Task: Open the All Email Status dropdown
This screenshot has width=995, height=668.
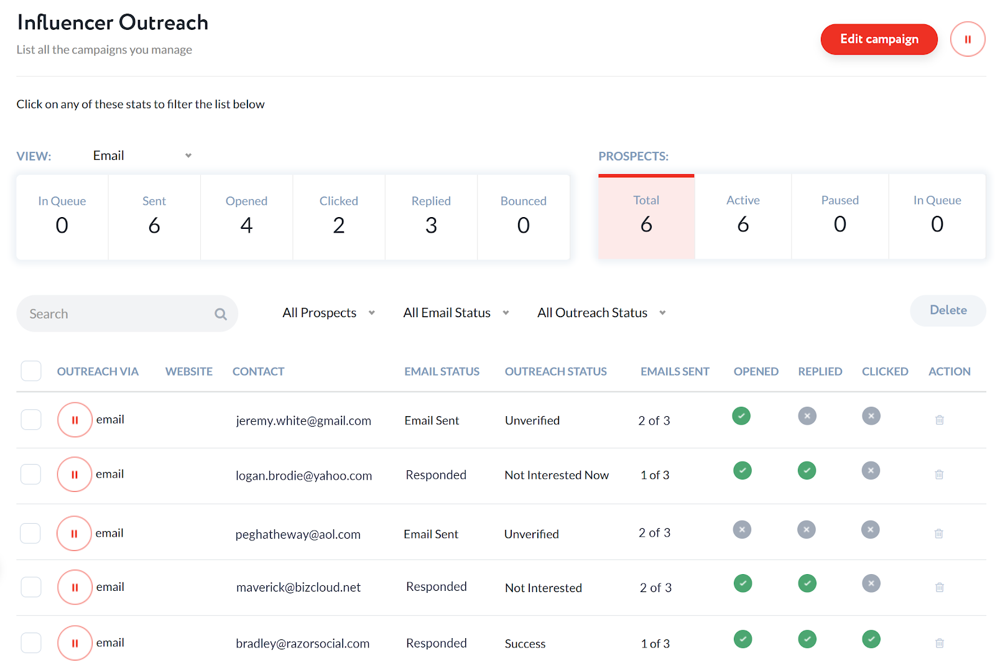Action: (x=456, y=313)
